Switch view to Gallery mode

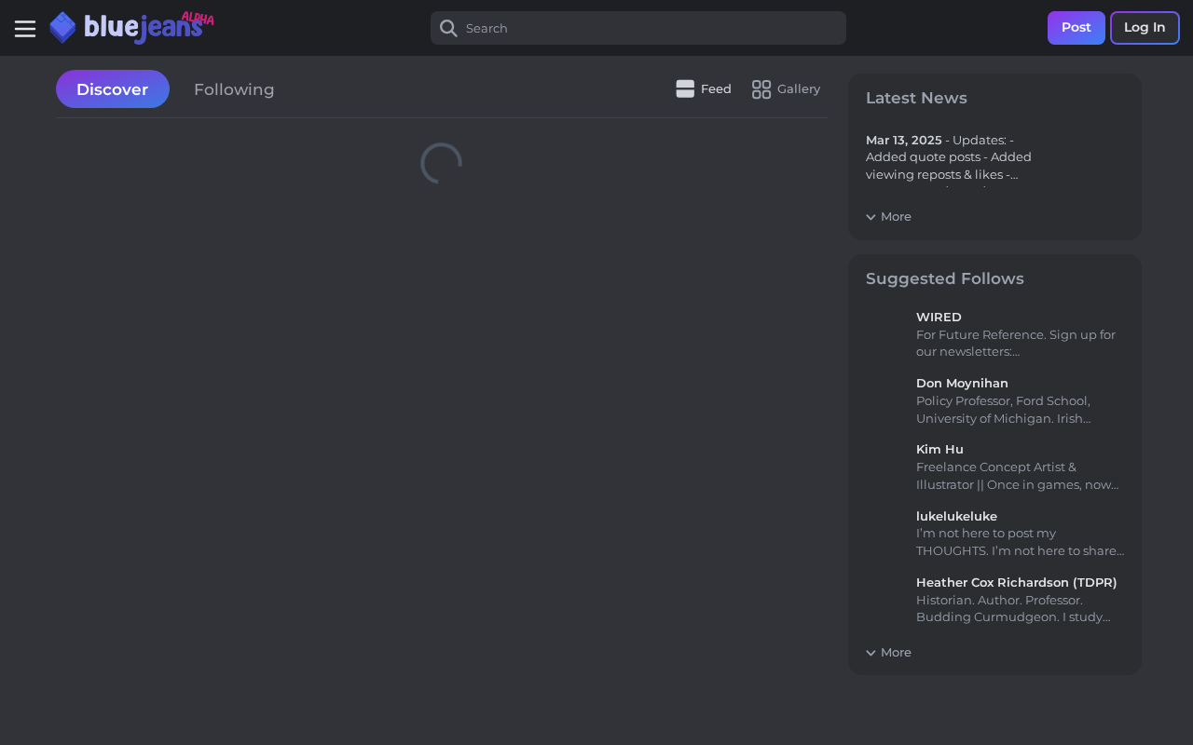tap(786, 89)
